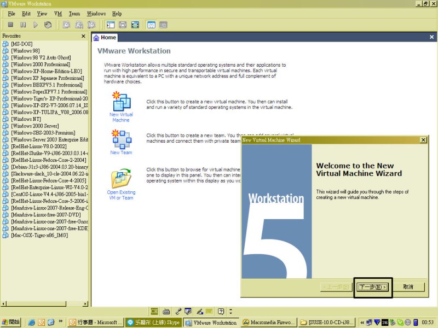Screen dimensions: 438x328
Task: Click the Reset toolbar icon
Action: pos(48,25)
